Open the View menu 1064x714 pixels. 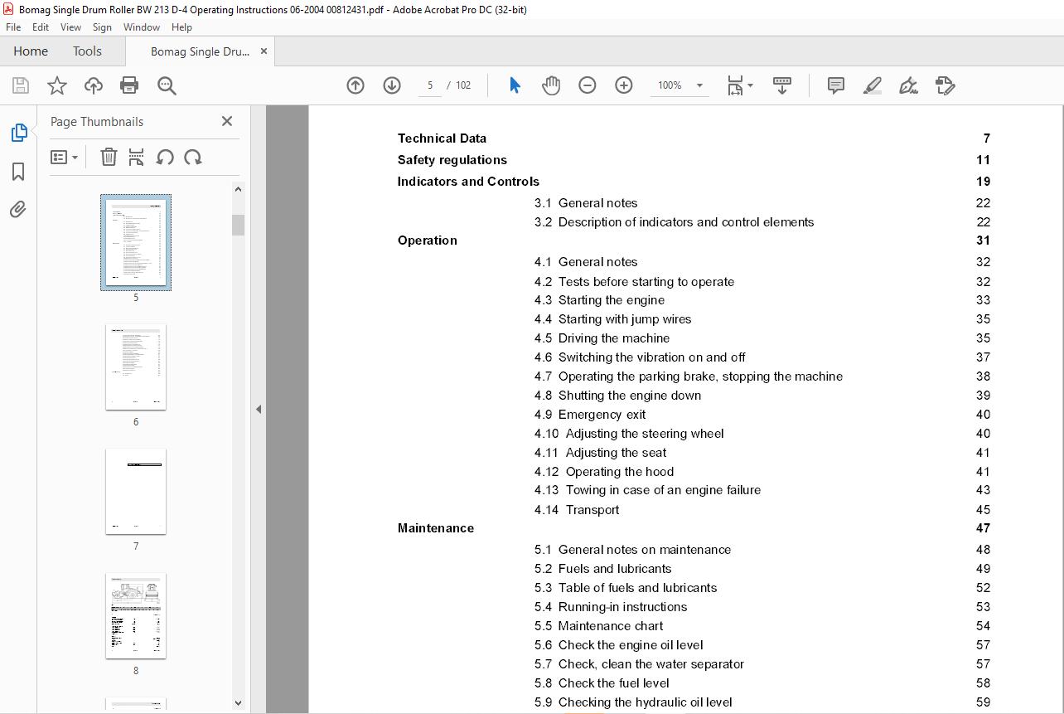pyautogui.click(x=70, y=27)
